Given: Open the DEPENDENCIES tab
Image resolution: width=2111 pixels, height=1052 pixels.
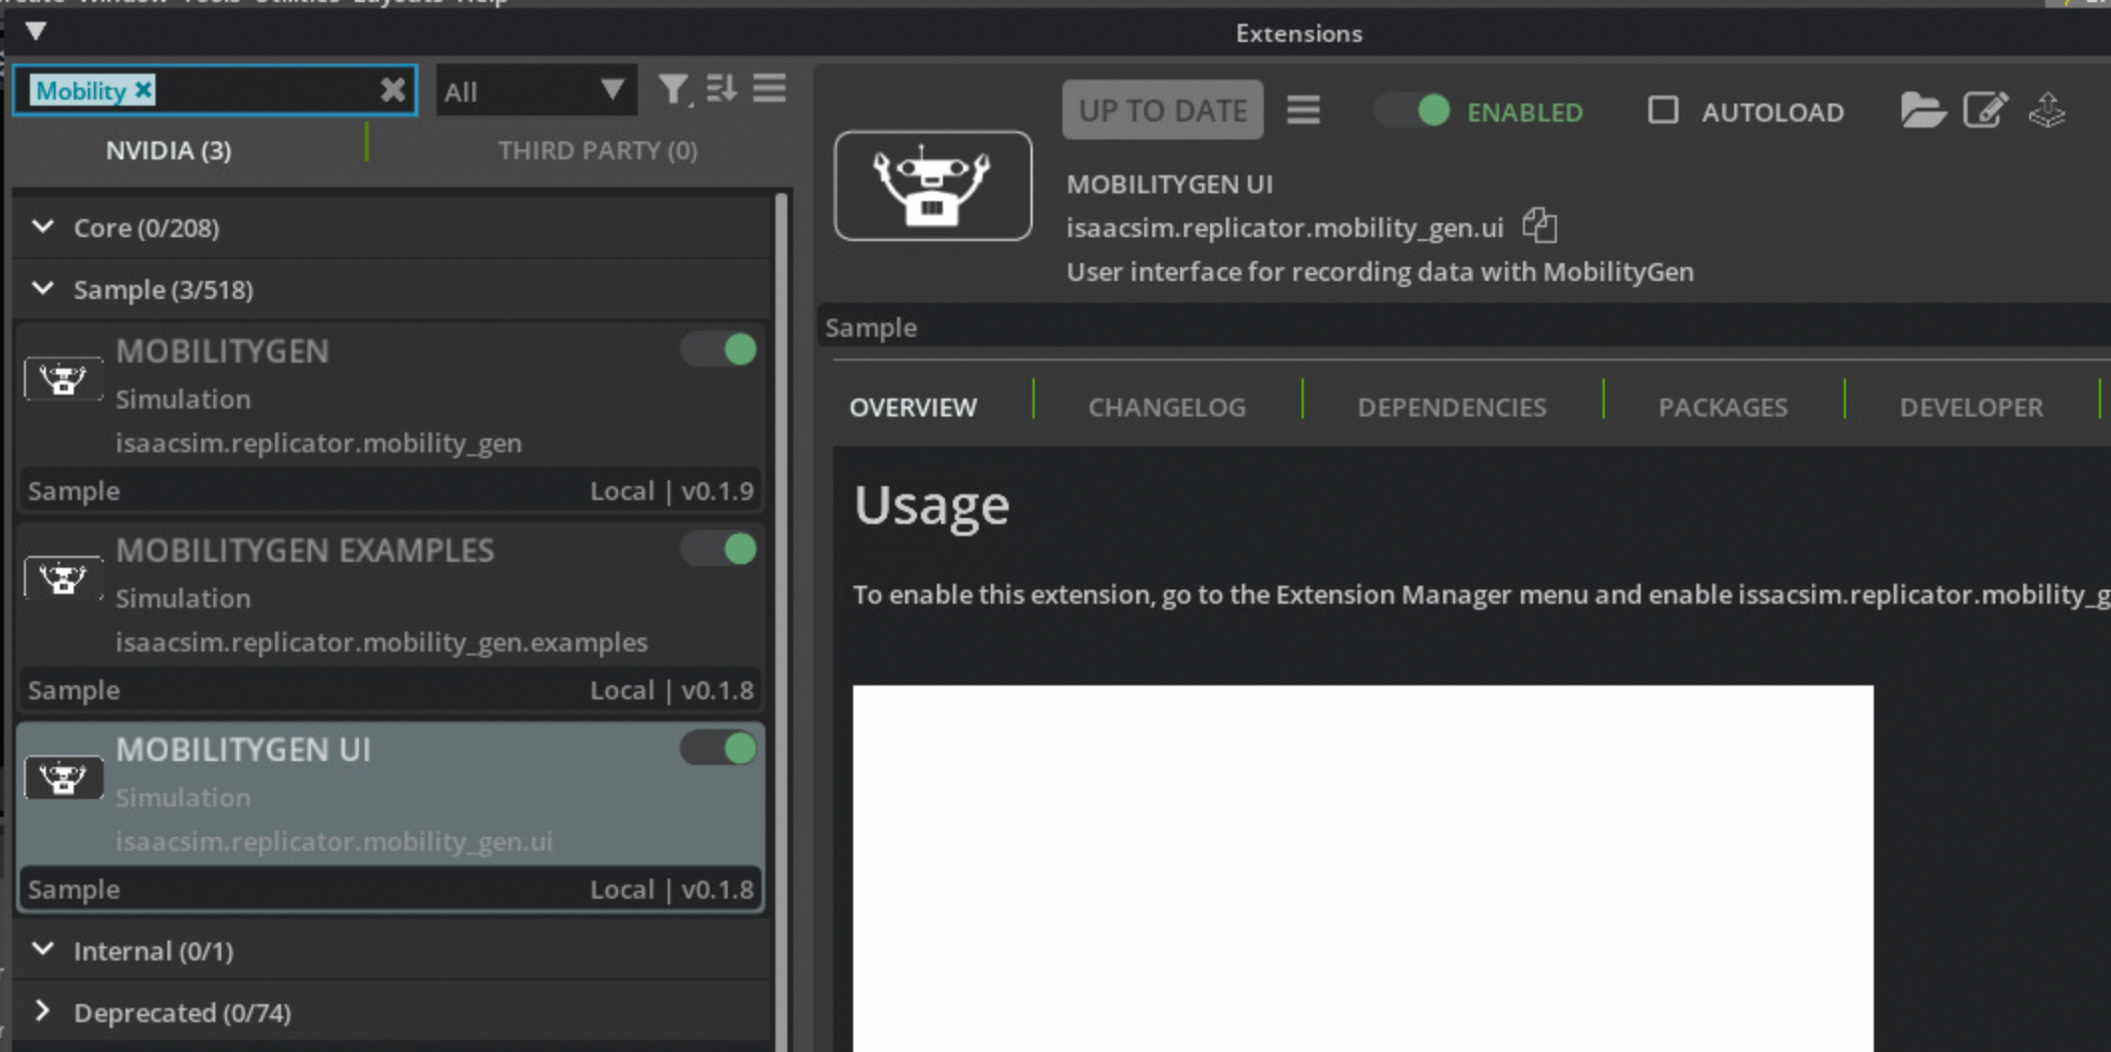Looking at the screenshot, I should coord(1452,407).
